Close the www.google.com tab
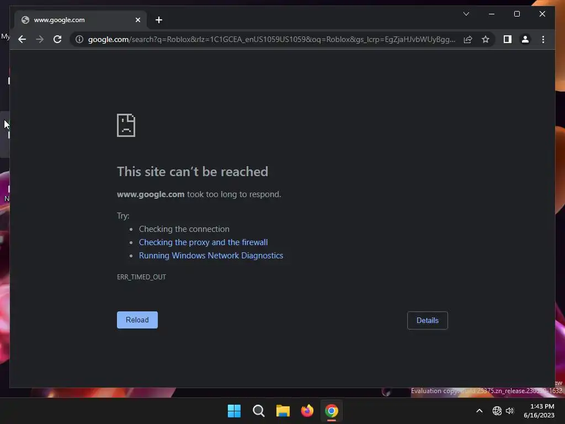The image size is (565, 424). point(137,20)
